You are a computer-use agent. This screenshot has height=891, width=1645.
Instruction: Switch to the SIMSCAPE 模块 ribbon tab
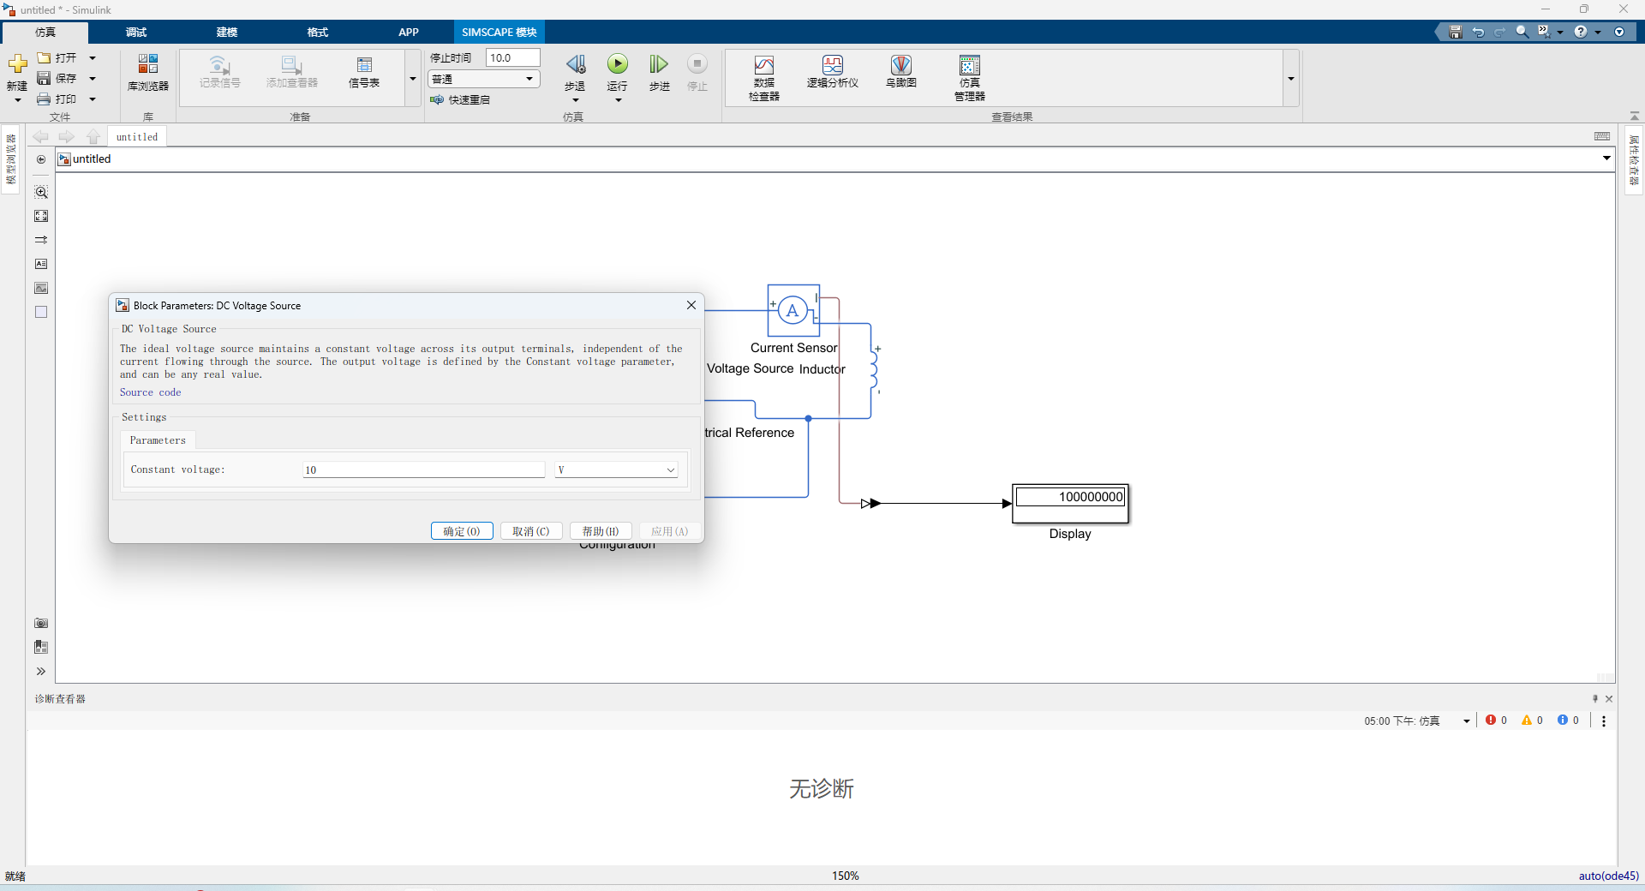tap(499, 33)
